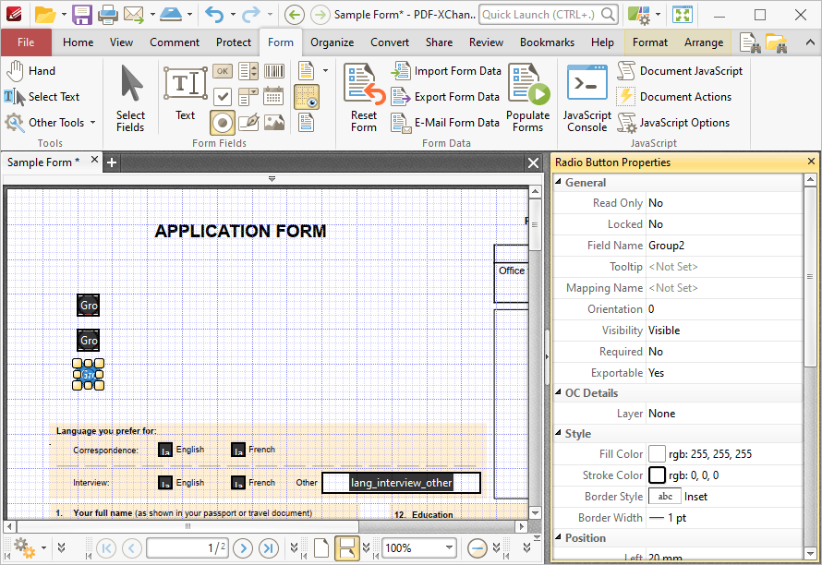Add a Text form field
The width and height of the screenshot is (822, 565).
[x=185, y=94]
